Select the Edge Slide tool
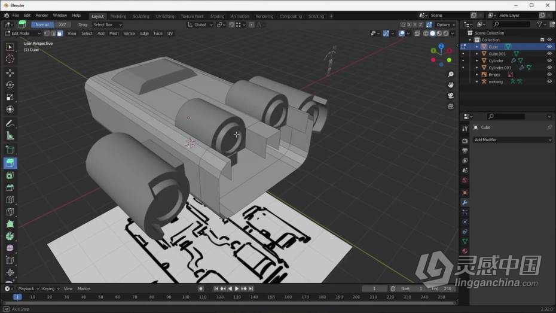Screen dimensions: 556x313 click(x=10, y=260)
